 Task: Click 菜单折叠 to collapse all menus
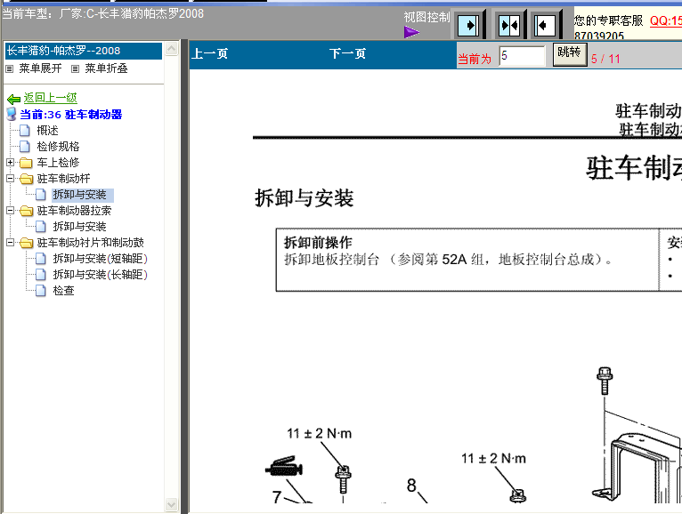click(106, 68)
